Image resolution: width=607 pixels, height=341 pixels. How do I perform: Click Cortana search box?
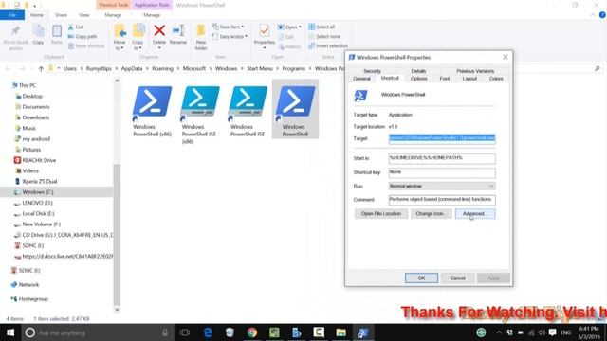pos(98,332)
